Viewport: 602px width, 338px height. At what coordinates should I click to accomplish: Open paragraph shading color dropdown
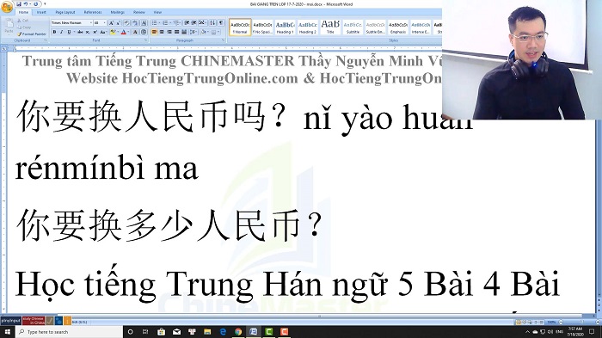[x=208, y=33]
